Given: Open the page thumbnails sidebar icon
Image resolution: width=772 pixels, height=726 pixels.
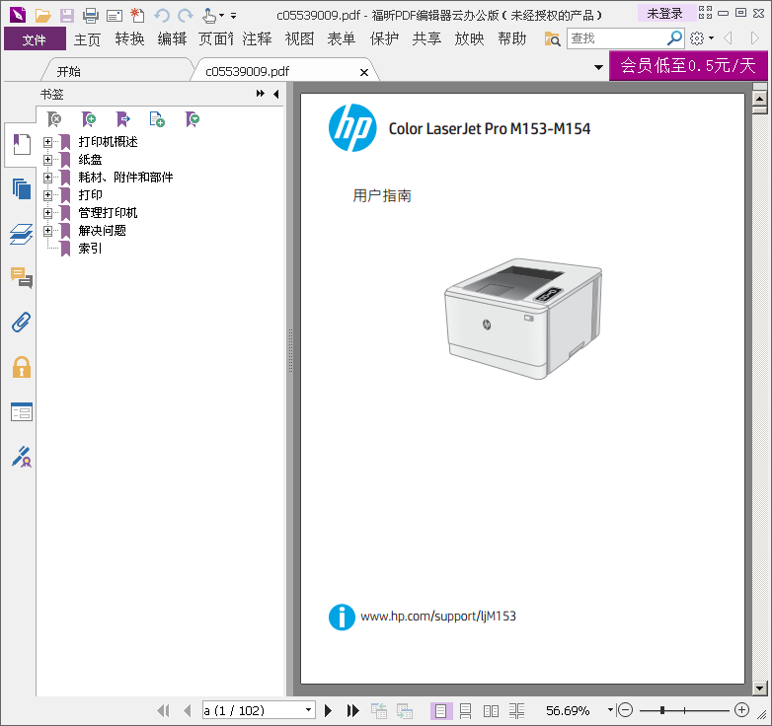Looking at the screenshot, I should (21, 188).
